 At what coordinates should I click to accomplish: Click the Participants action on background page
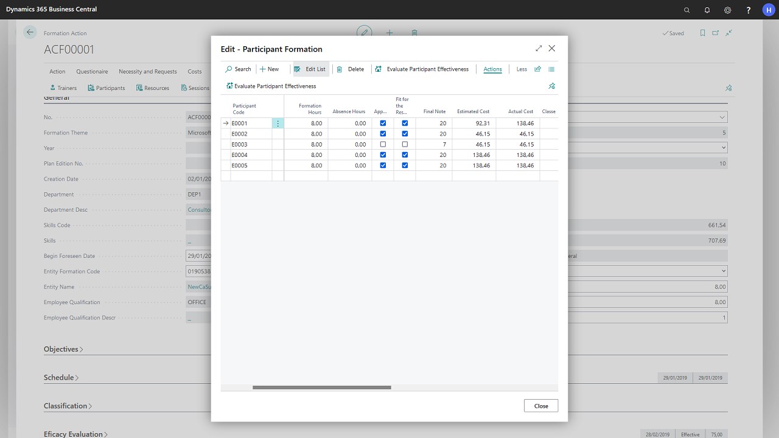107,88
